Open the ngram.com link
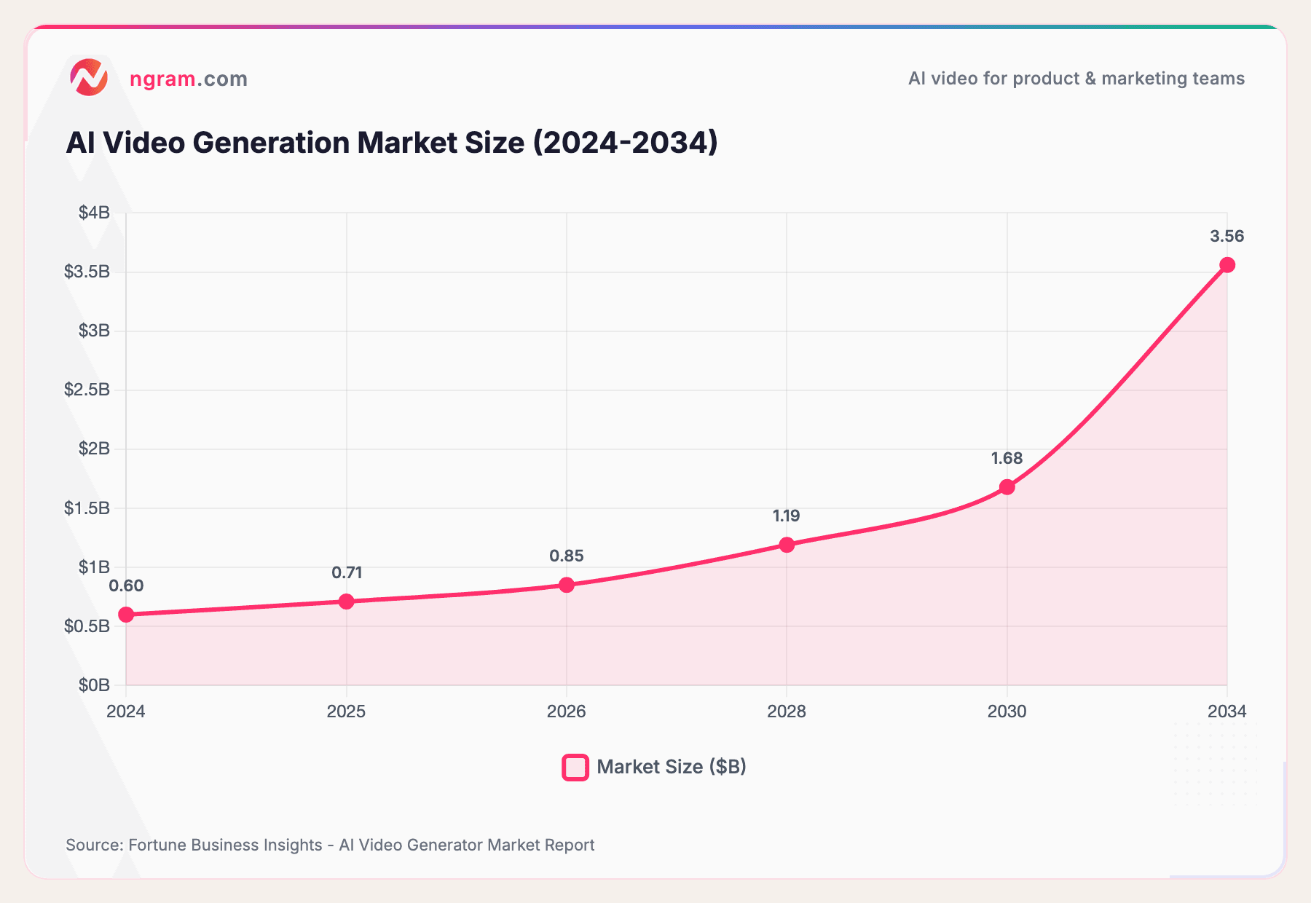The image size is (1311, 903). coord(188,79)
